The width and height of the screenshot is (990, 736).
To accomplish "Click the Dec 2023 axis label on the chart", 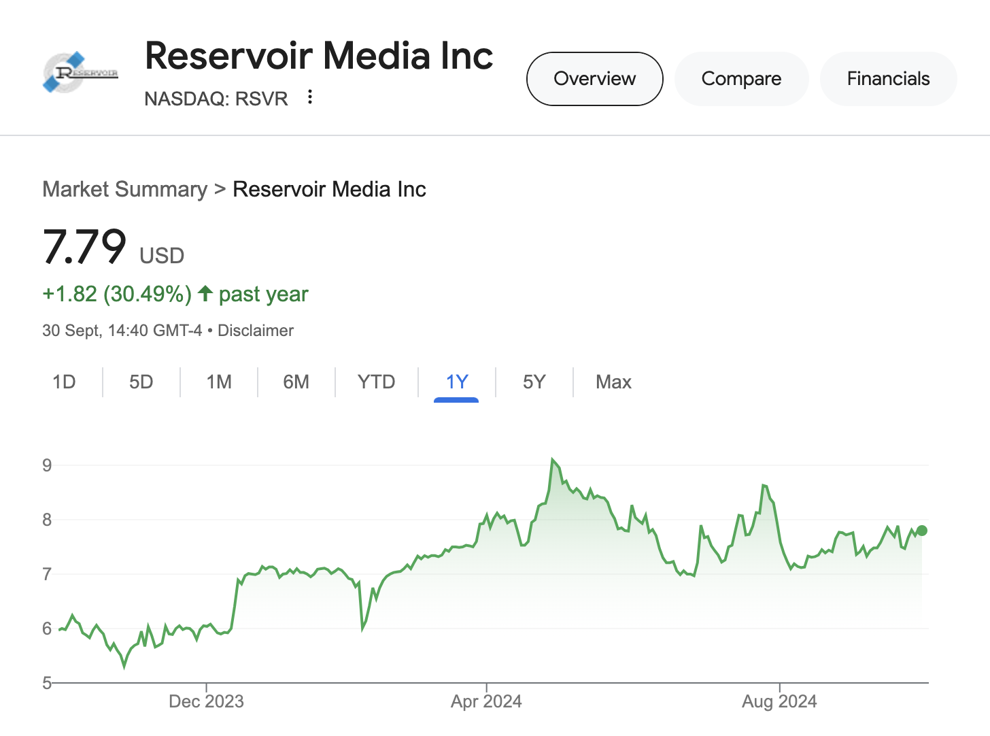I will tap(206, 701).
